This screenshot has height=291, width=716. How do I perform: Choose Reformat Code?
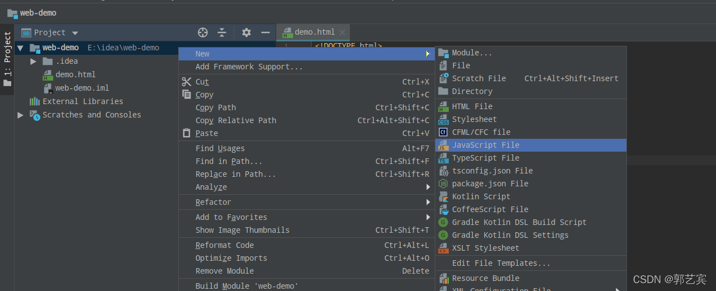[307, 245]
